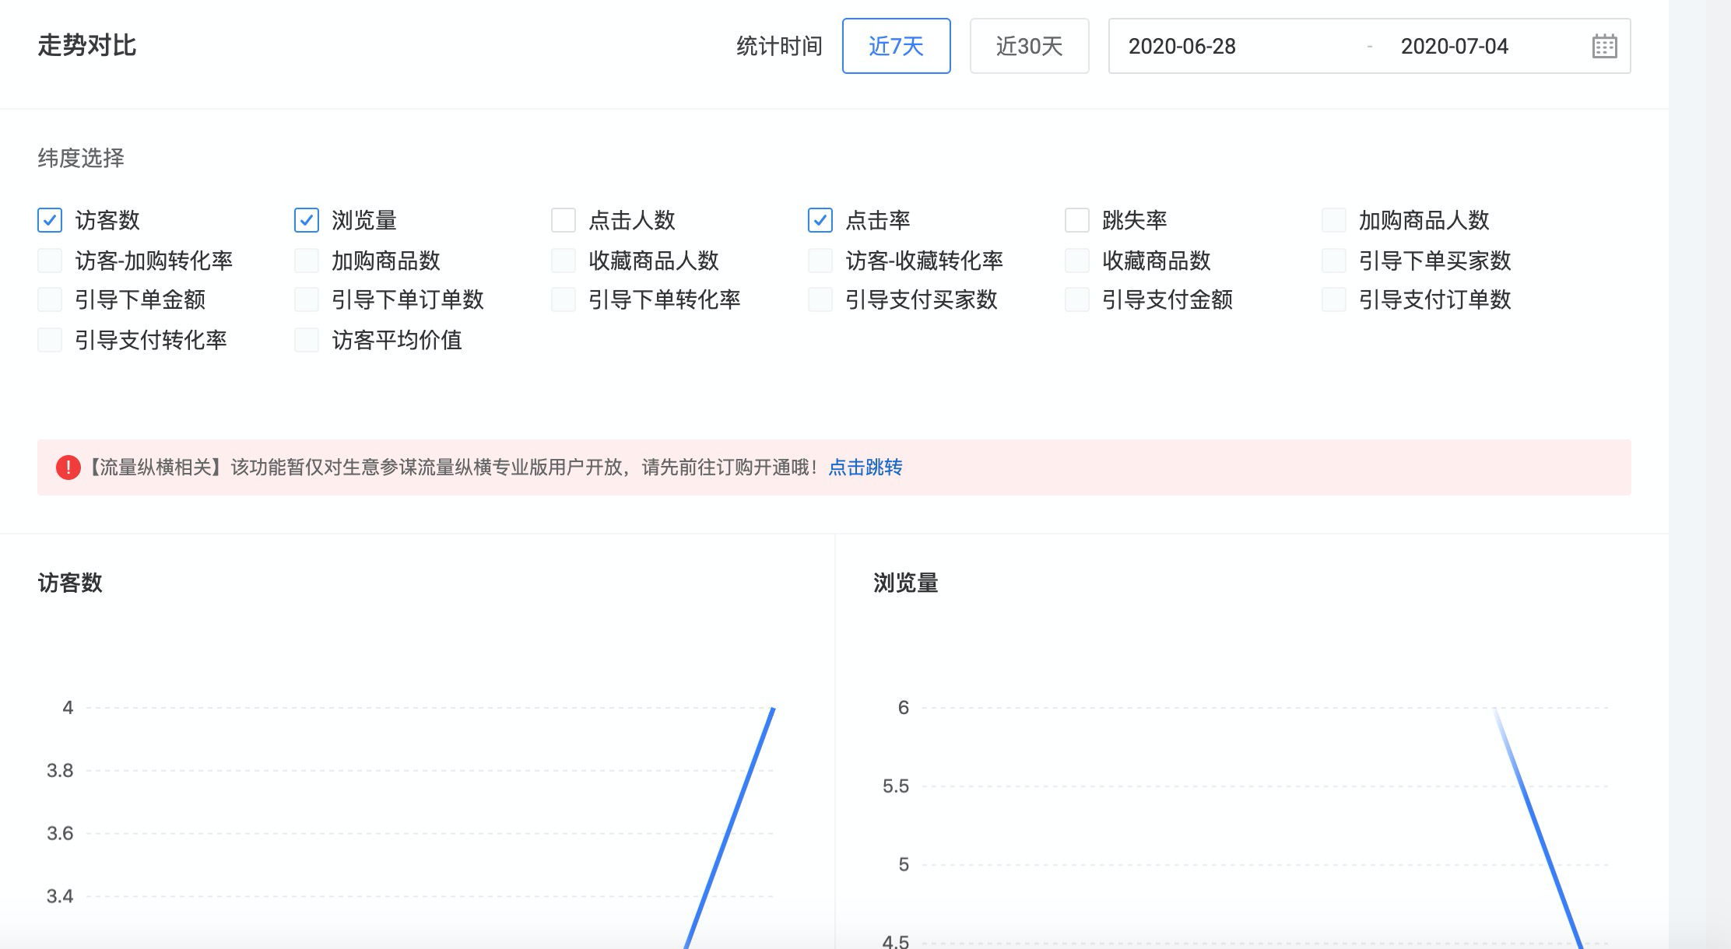Switch to the 近7天 time range
1731x949 pixels.
(x=896, y=46)
